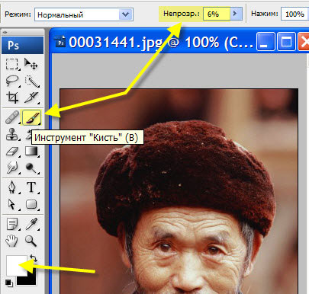309x294 pixels.
Task: Select the Hand tool
Action: 11,241
